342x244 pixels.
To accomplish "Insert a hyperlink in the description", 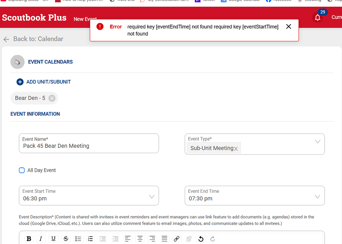I will click(x=177, y=239).
